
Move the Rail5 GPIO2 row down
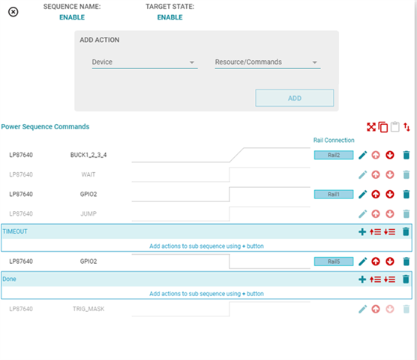pos(390,262)
